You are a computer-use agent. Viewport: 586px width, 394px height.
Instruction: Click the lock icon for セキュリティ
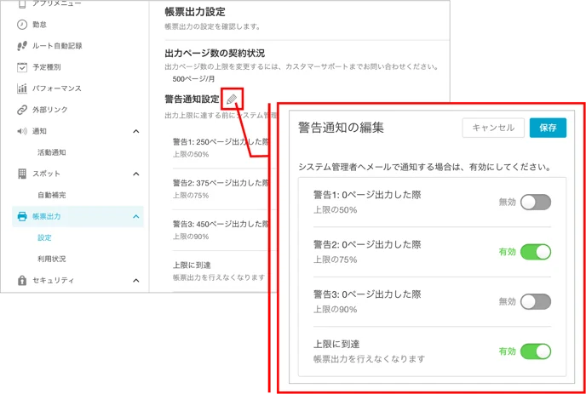tap(22, 281)
